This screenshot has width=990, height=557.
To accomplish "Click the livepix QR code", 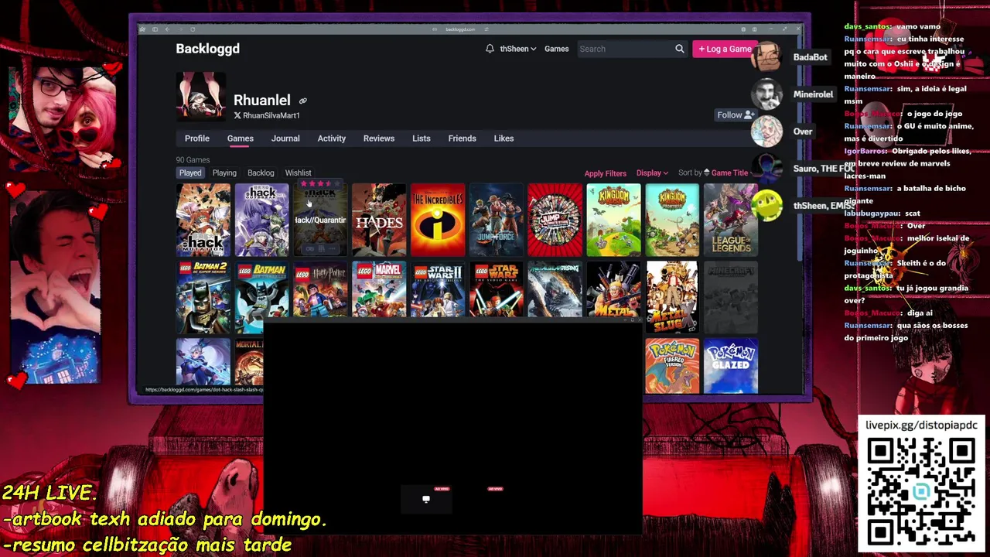I will click(920, 491).
